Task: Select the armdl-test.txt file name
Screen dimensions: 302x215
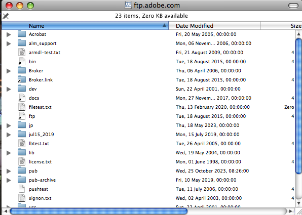Action: point(45,53)
